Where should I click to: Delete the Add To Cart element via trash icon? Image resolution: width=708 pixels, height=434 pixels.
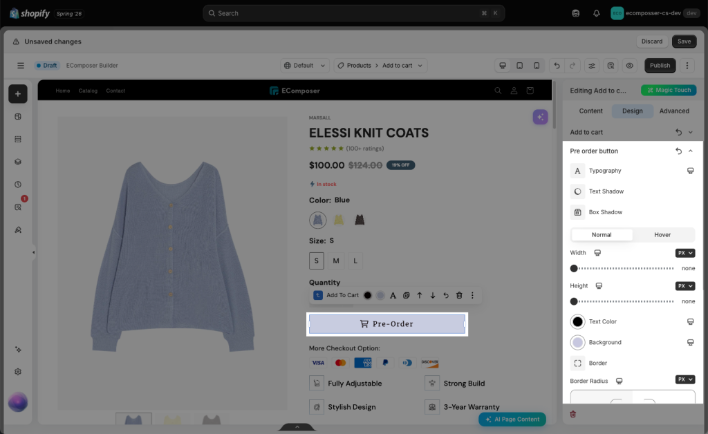[459, 296]
